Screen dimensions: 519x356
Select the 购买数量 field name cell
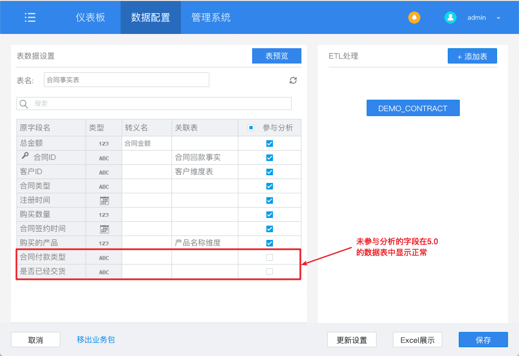coord(52,214)
